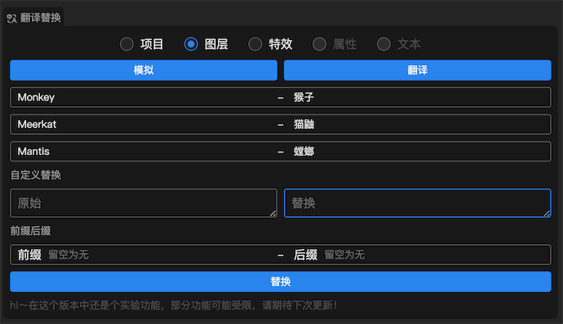Click the blue 替换 button at the bottom

(x=281, y=282)
